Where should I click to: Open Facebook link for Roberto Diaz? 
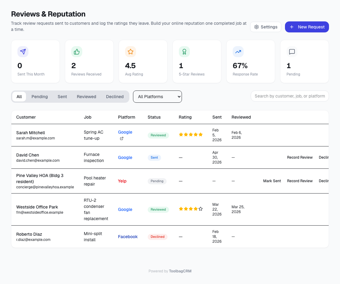(128, 237)
